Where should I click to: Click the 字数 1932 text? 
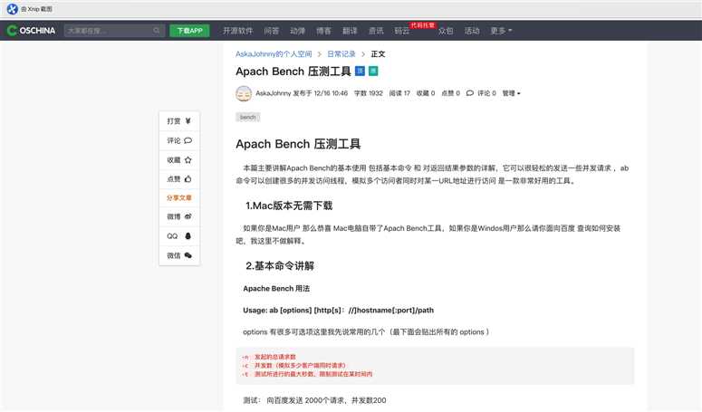click(369, 93)
